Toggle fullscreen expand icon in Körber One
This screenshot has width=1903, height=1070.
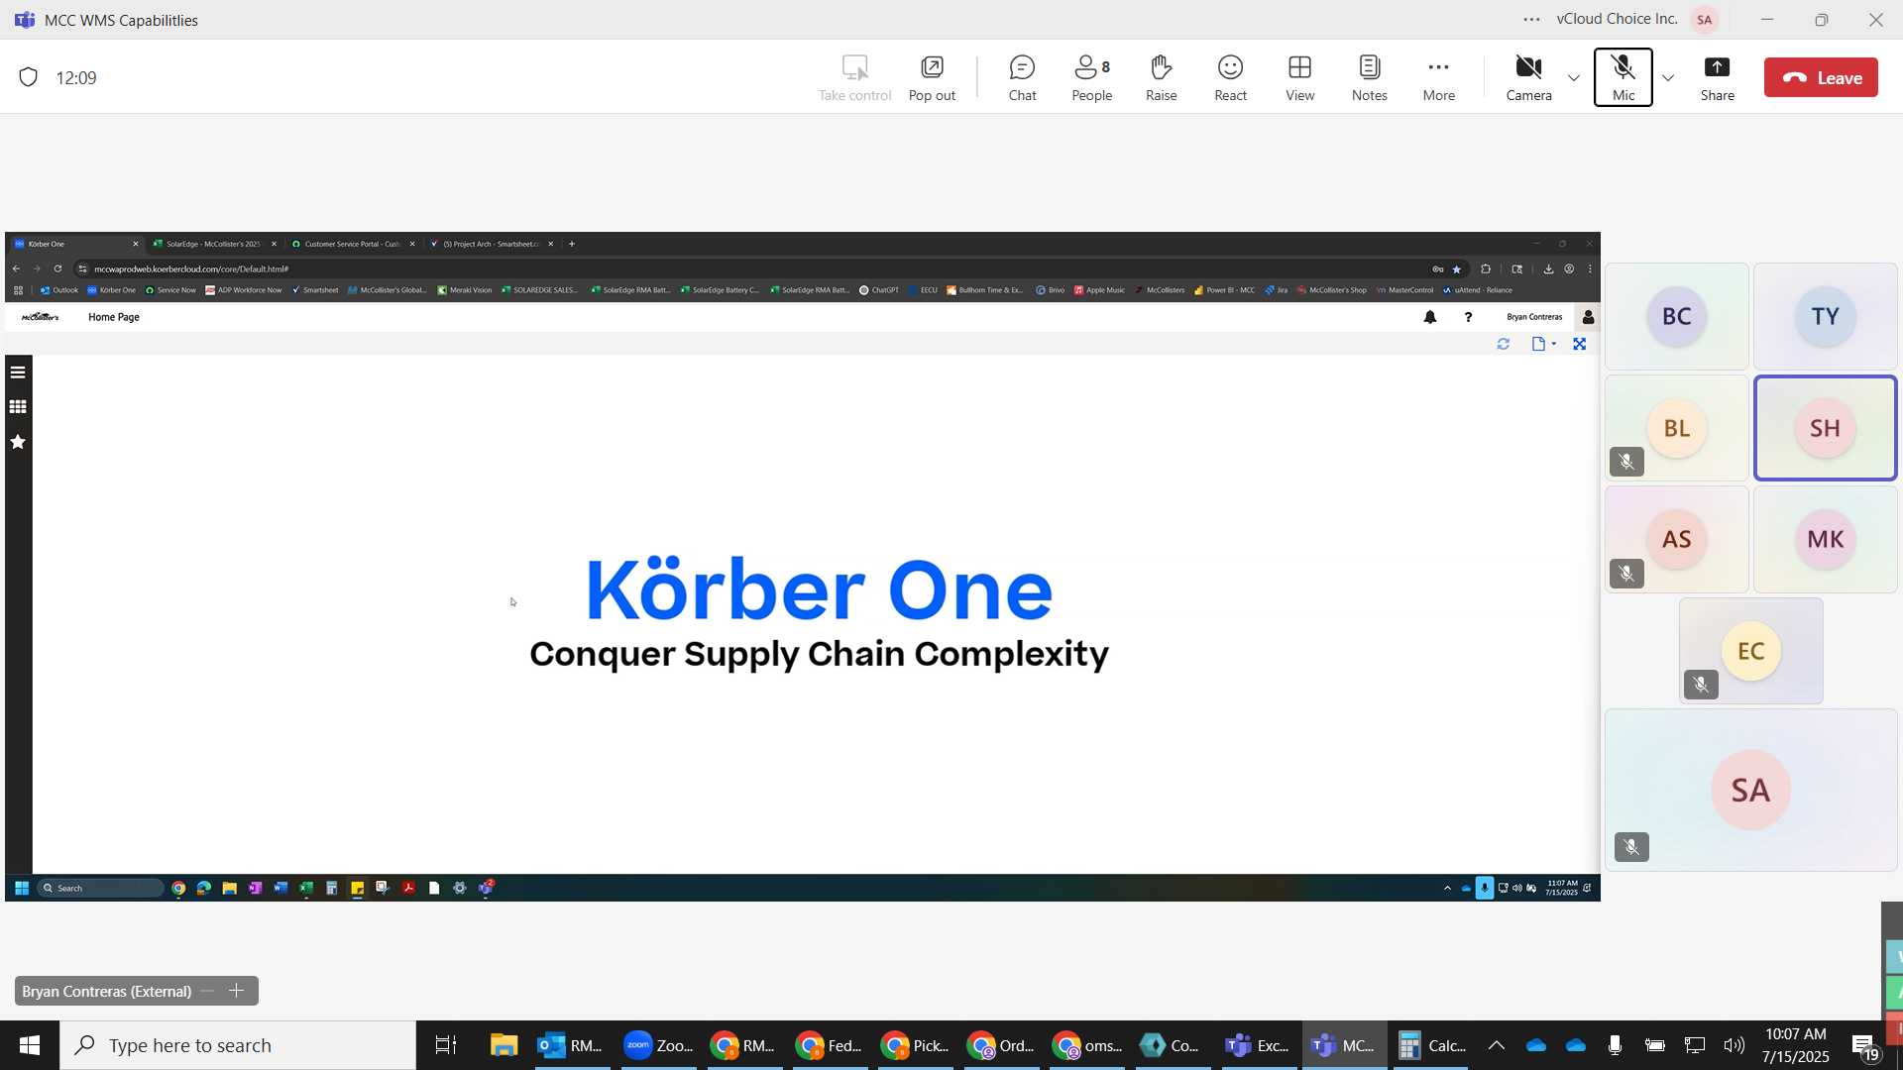[1580, 344]
